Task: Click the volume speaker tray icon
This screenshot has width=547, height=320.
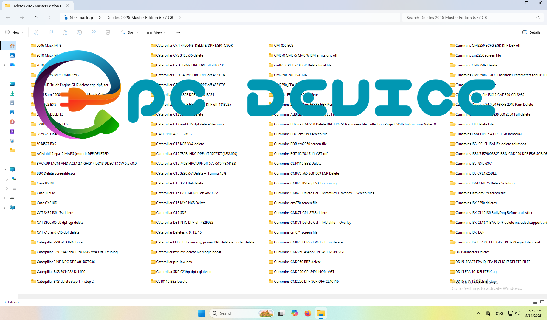Action: point(517,313)
